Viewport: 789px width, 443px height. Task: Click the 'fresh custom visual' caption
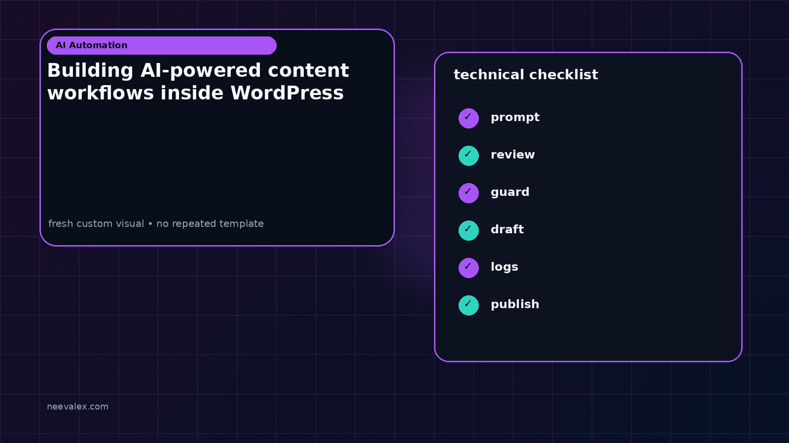pyautogui.click(x=156, y=223)
